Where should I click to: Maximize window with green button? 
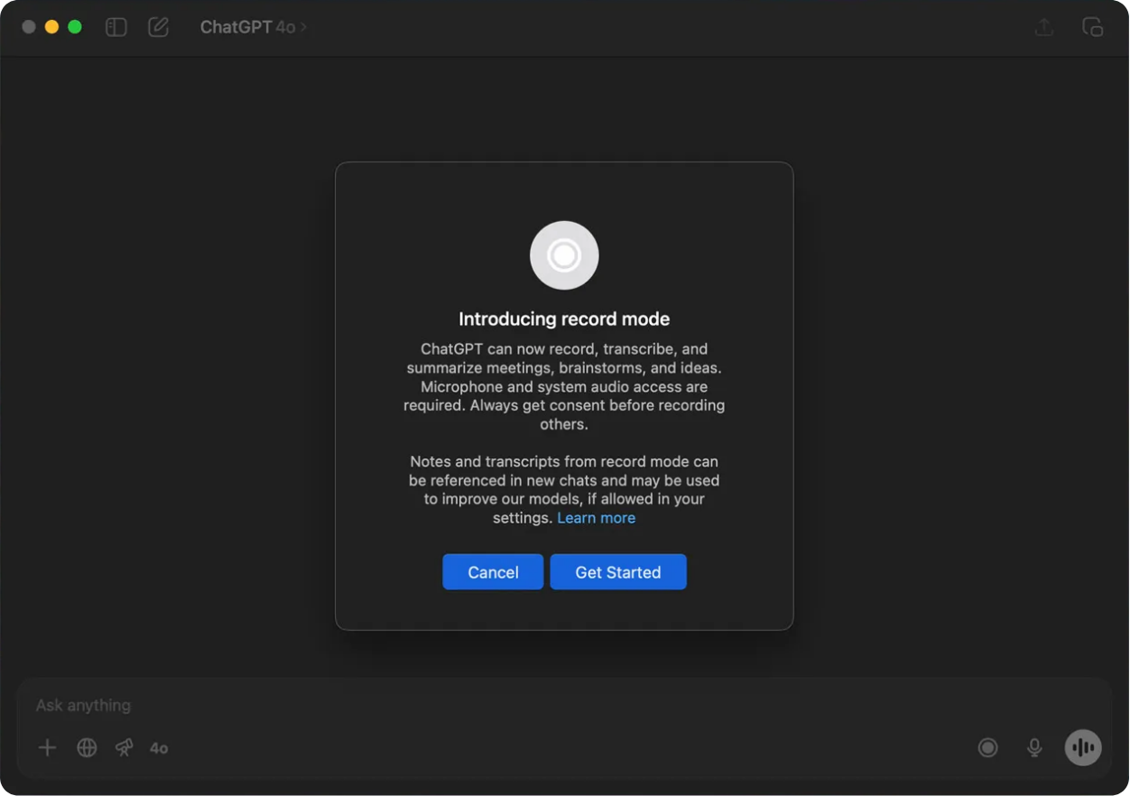pyautogui.click(x=75, y=27)
